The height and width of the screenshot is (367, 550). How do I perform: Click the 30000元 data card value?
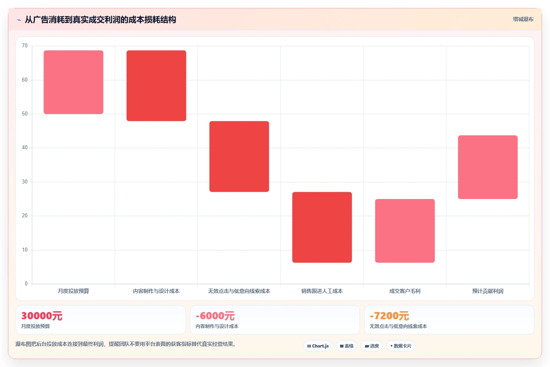42,316
